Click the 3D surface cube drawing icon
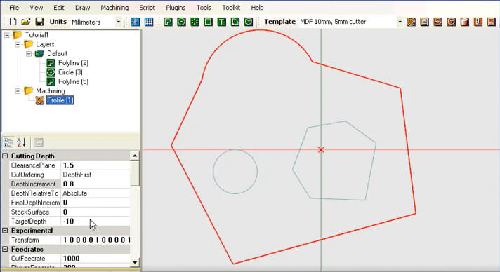 coord(249,22)
